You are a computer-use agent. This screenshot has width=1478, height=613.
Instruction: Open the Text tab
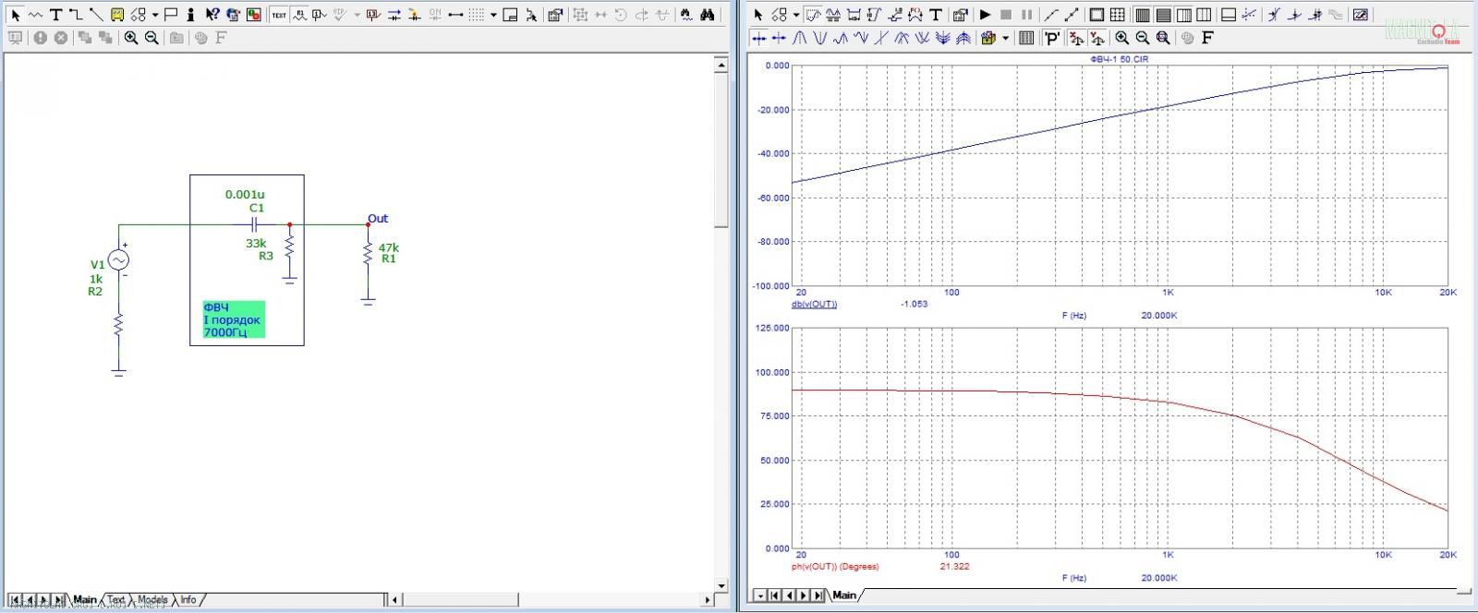click(x=116, y=600)
